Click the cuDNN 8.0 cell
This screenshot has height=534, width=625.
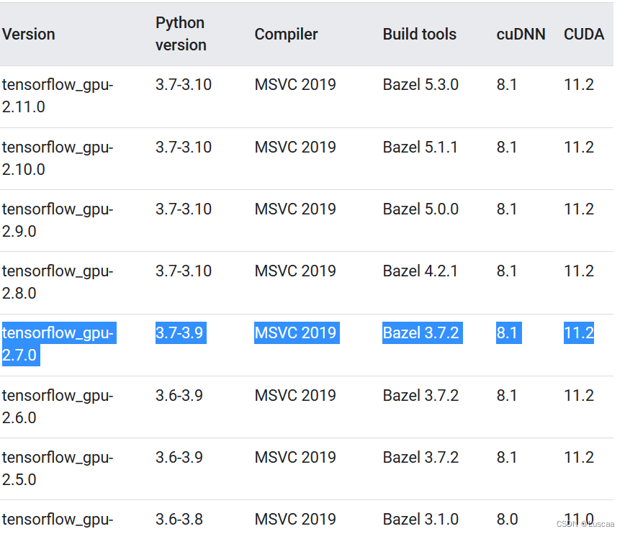[507, 519]
